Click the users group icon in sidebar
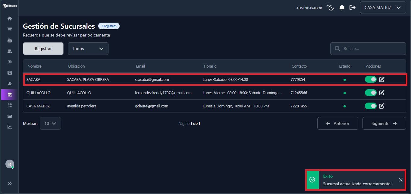This screenshot has height=194, width=411. click(10, 51)
